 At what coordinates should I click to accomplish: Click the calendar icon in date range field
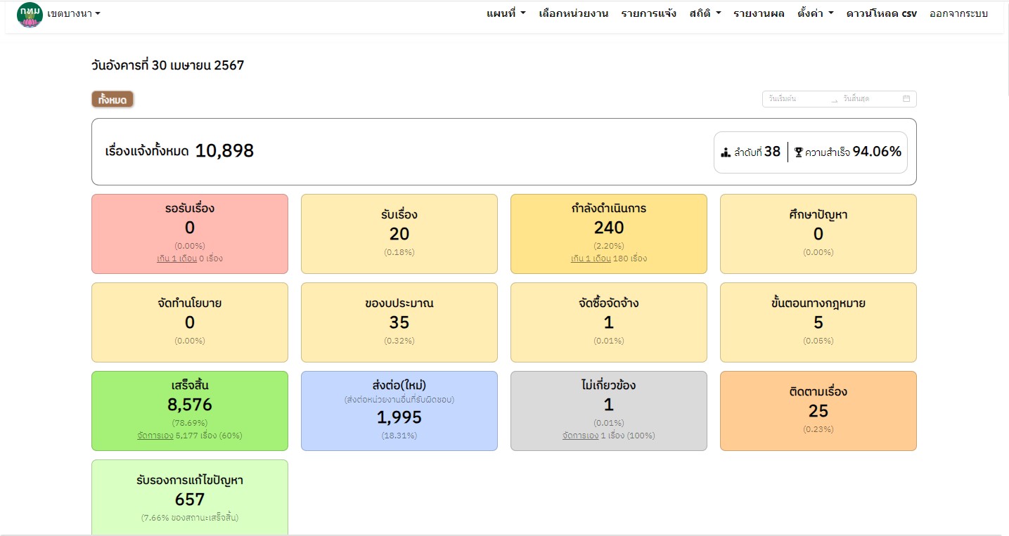coord(906,99)
